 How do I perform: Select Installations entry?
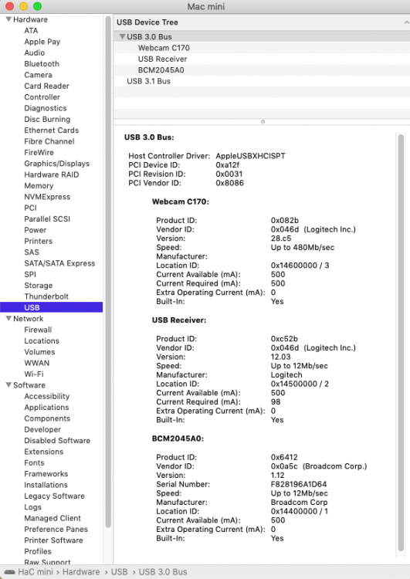pyautogui.click(x=46, y=485)
